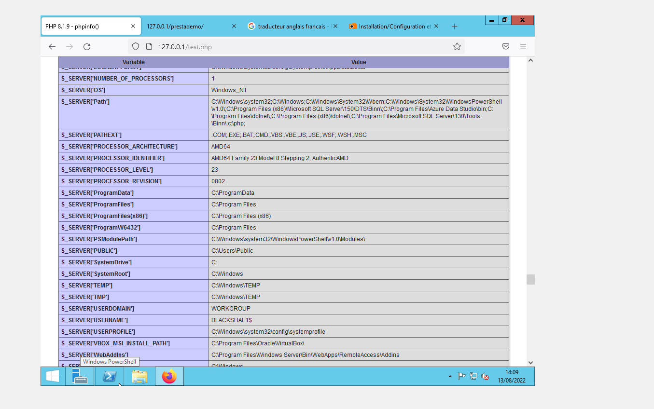The height and width of the screenshot is (409, 654).
Task: Open the Firefox hamburger menu
Action: pos(523,47)
